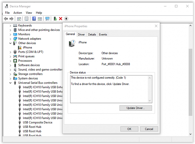
Task: Click the Show/Hide console tree toolbar icon
Action: [x=19, y=19]
